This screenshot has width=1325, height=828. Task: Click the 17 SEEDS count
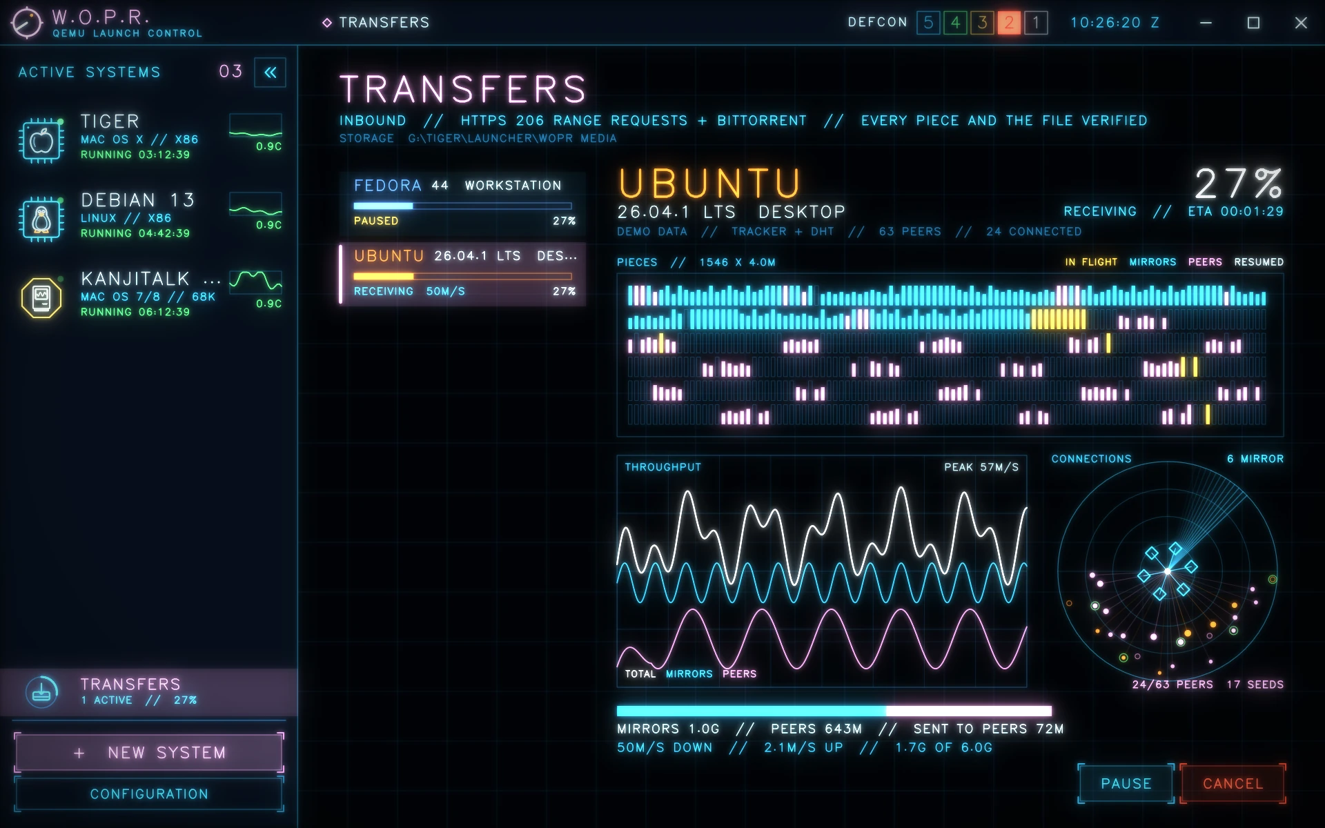click(x=1255, y=684)
